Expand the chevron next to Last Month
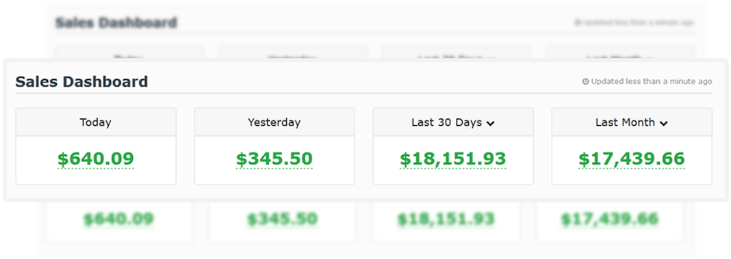This screenshot has height=259, width=731. (x=664, y=124)
